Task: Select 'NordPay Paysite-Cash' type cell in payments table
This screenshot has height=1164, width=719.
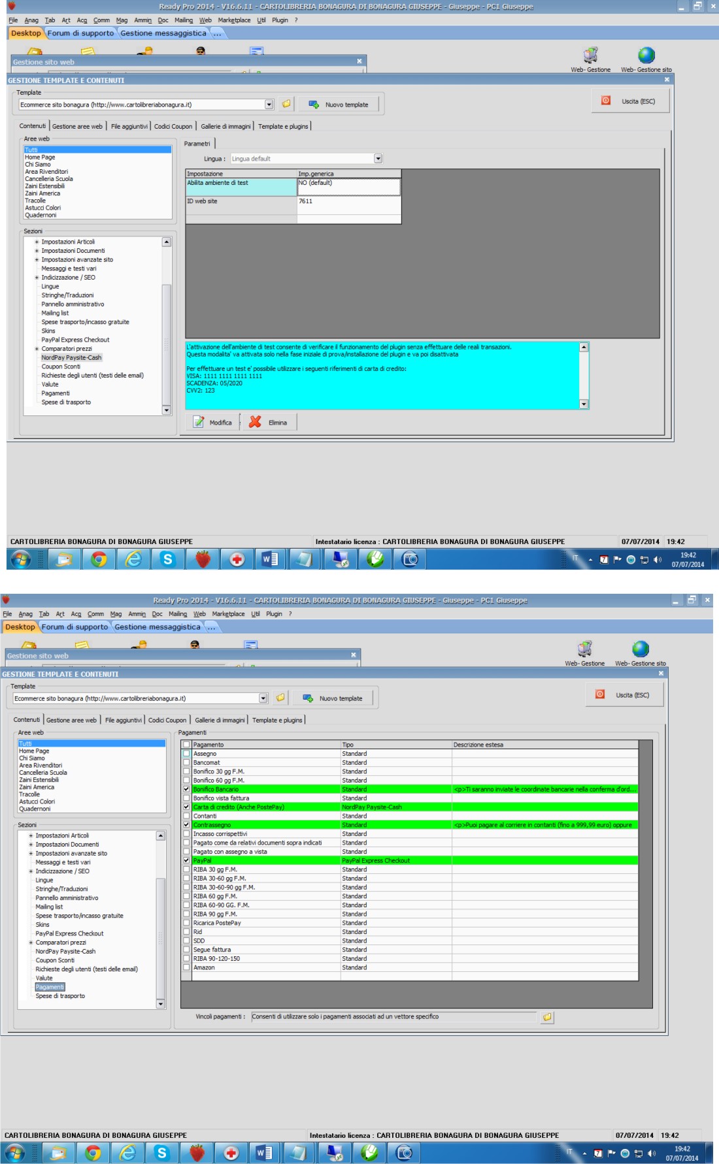Action: tap(395, 807)
